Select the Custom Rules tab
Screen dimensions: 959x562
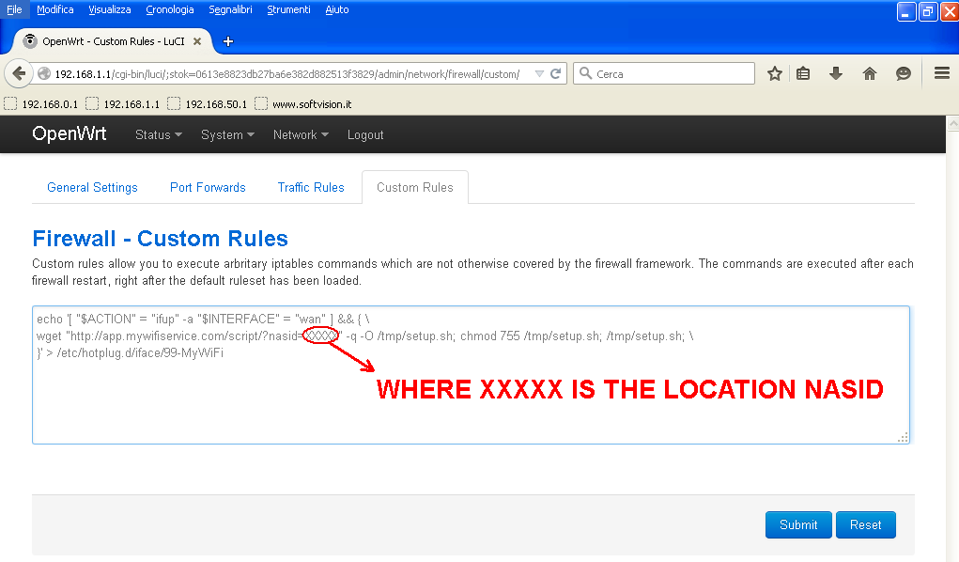(x=414, y=187)
